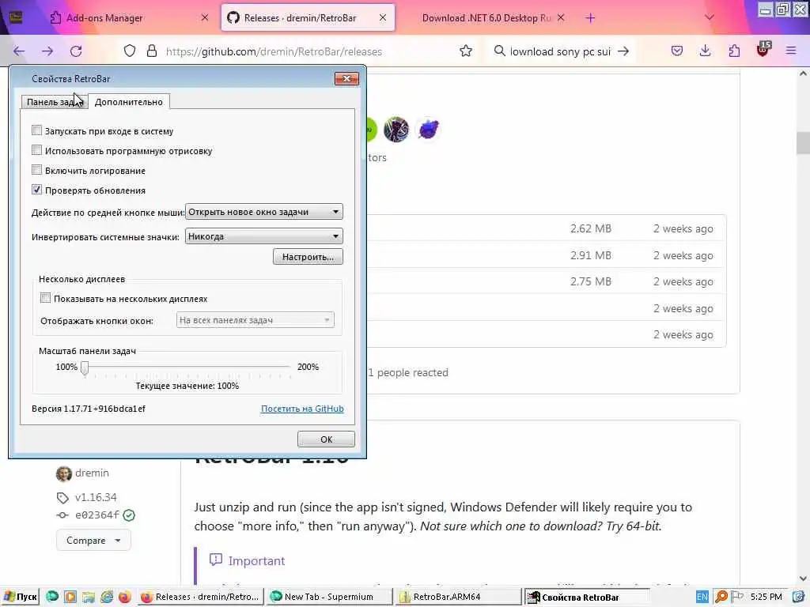The height and width of the screenshot is (607, 810).
Task: Click the 2.62 MB asset size
Action: pos(590,228)
